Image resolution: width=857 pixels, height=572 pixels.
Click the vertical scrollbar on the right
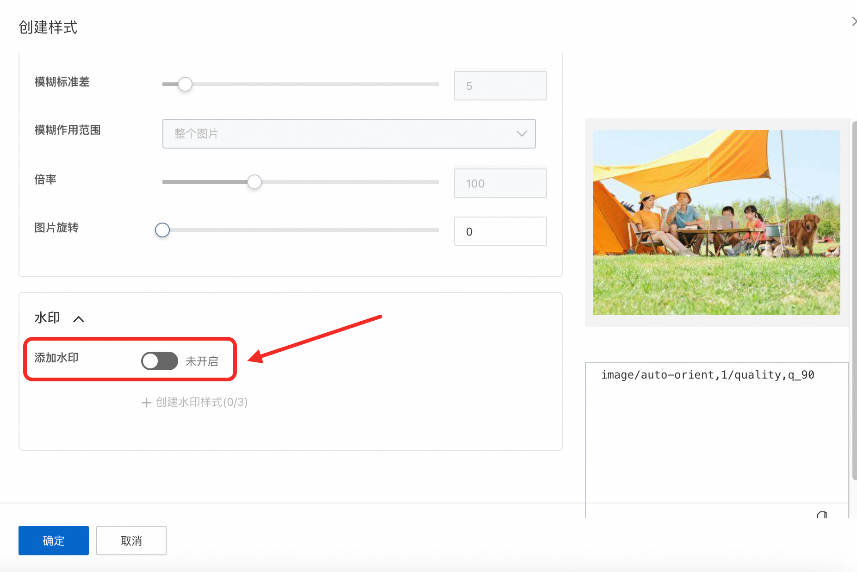[854, 301]
